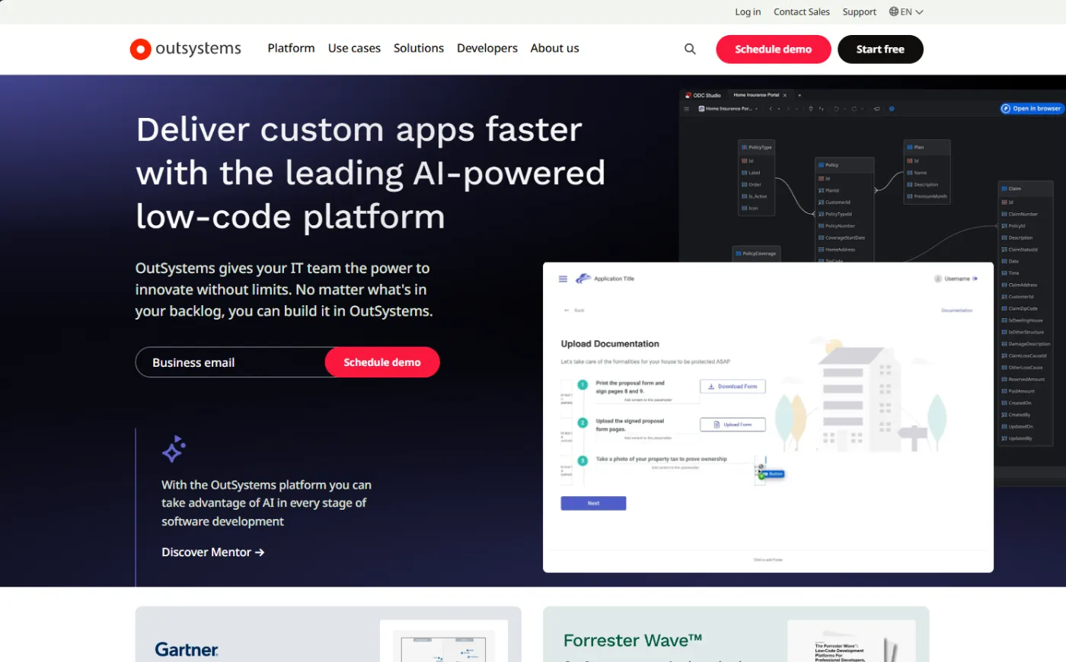Click Open in browser in ODC Studio
1066x662 pixels.
click(1032, 109)
